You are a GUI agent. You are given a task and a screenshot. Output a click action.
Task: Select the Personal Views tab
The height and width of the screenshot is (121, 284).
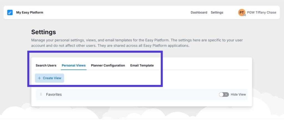[73, 65]
